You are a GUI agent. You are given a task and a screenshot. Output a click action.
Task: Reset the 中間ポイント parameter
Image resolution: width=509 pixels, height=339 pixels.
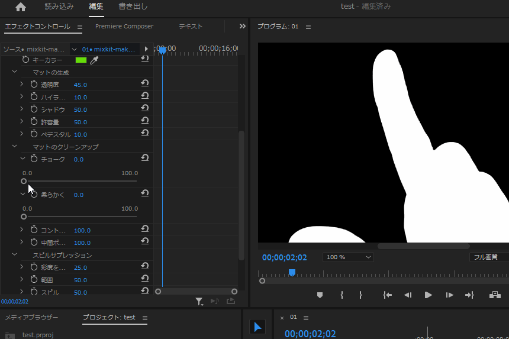[145, 241]
